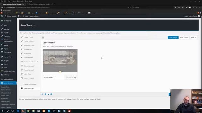Click Theme Testing site link in admin bar
This screenshot has height=113, width=202.
click(x=10, y=16)
